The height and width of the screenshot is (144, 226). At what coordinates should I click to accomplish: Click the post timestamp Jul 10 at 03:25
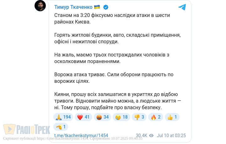point(171,136)
